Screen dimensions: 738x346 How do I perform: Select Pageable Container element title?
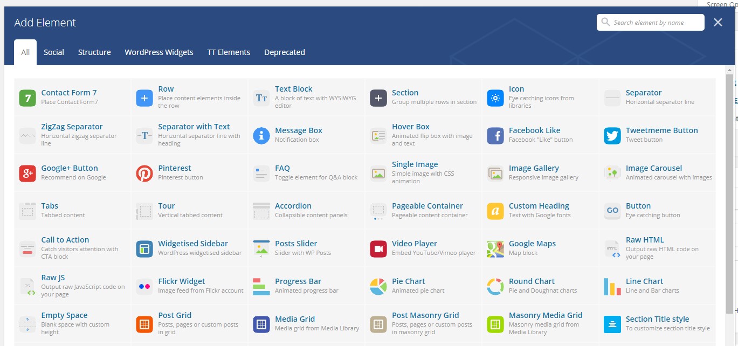(427, 206)
